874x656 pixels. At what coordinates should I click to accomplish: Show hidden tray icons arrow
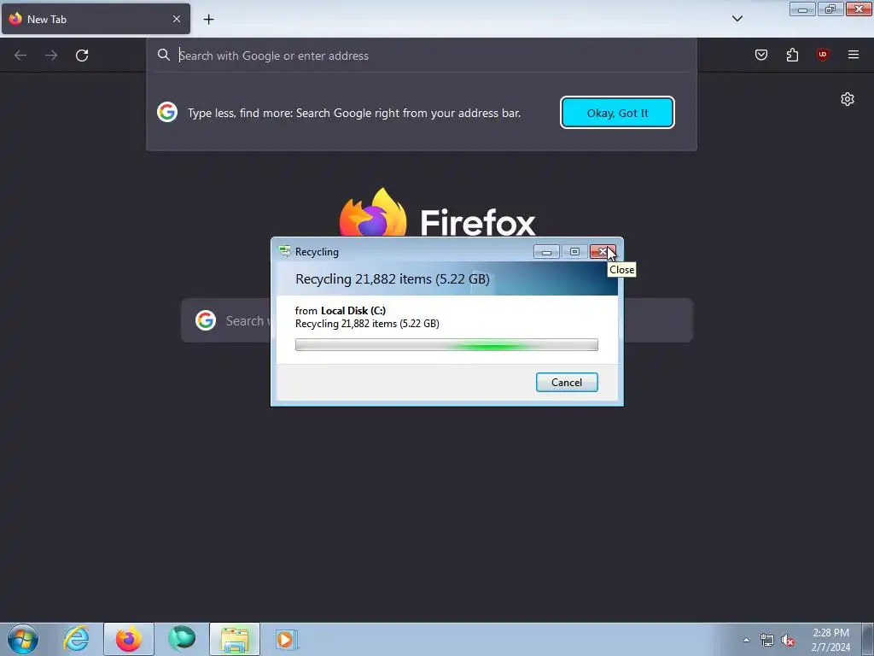click(x=746, y=640)
